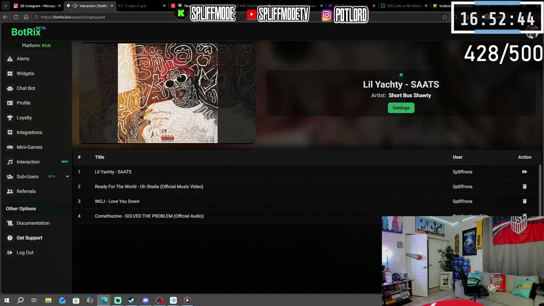
Task: Click the Interaction music note icon
Action: click(x=10, y=162)
